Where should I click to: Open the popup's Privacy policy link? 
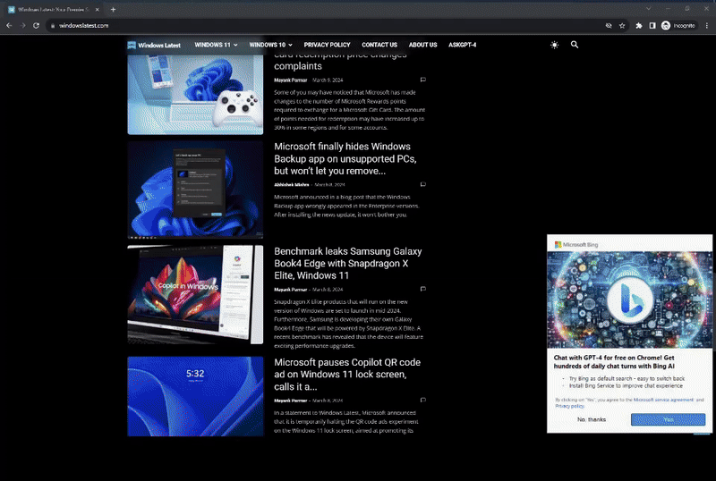point(569,406)
